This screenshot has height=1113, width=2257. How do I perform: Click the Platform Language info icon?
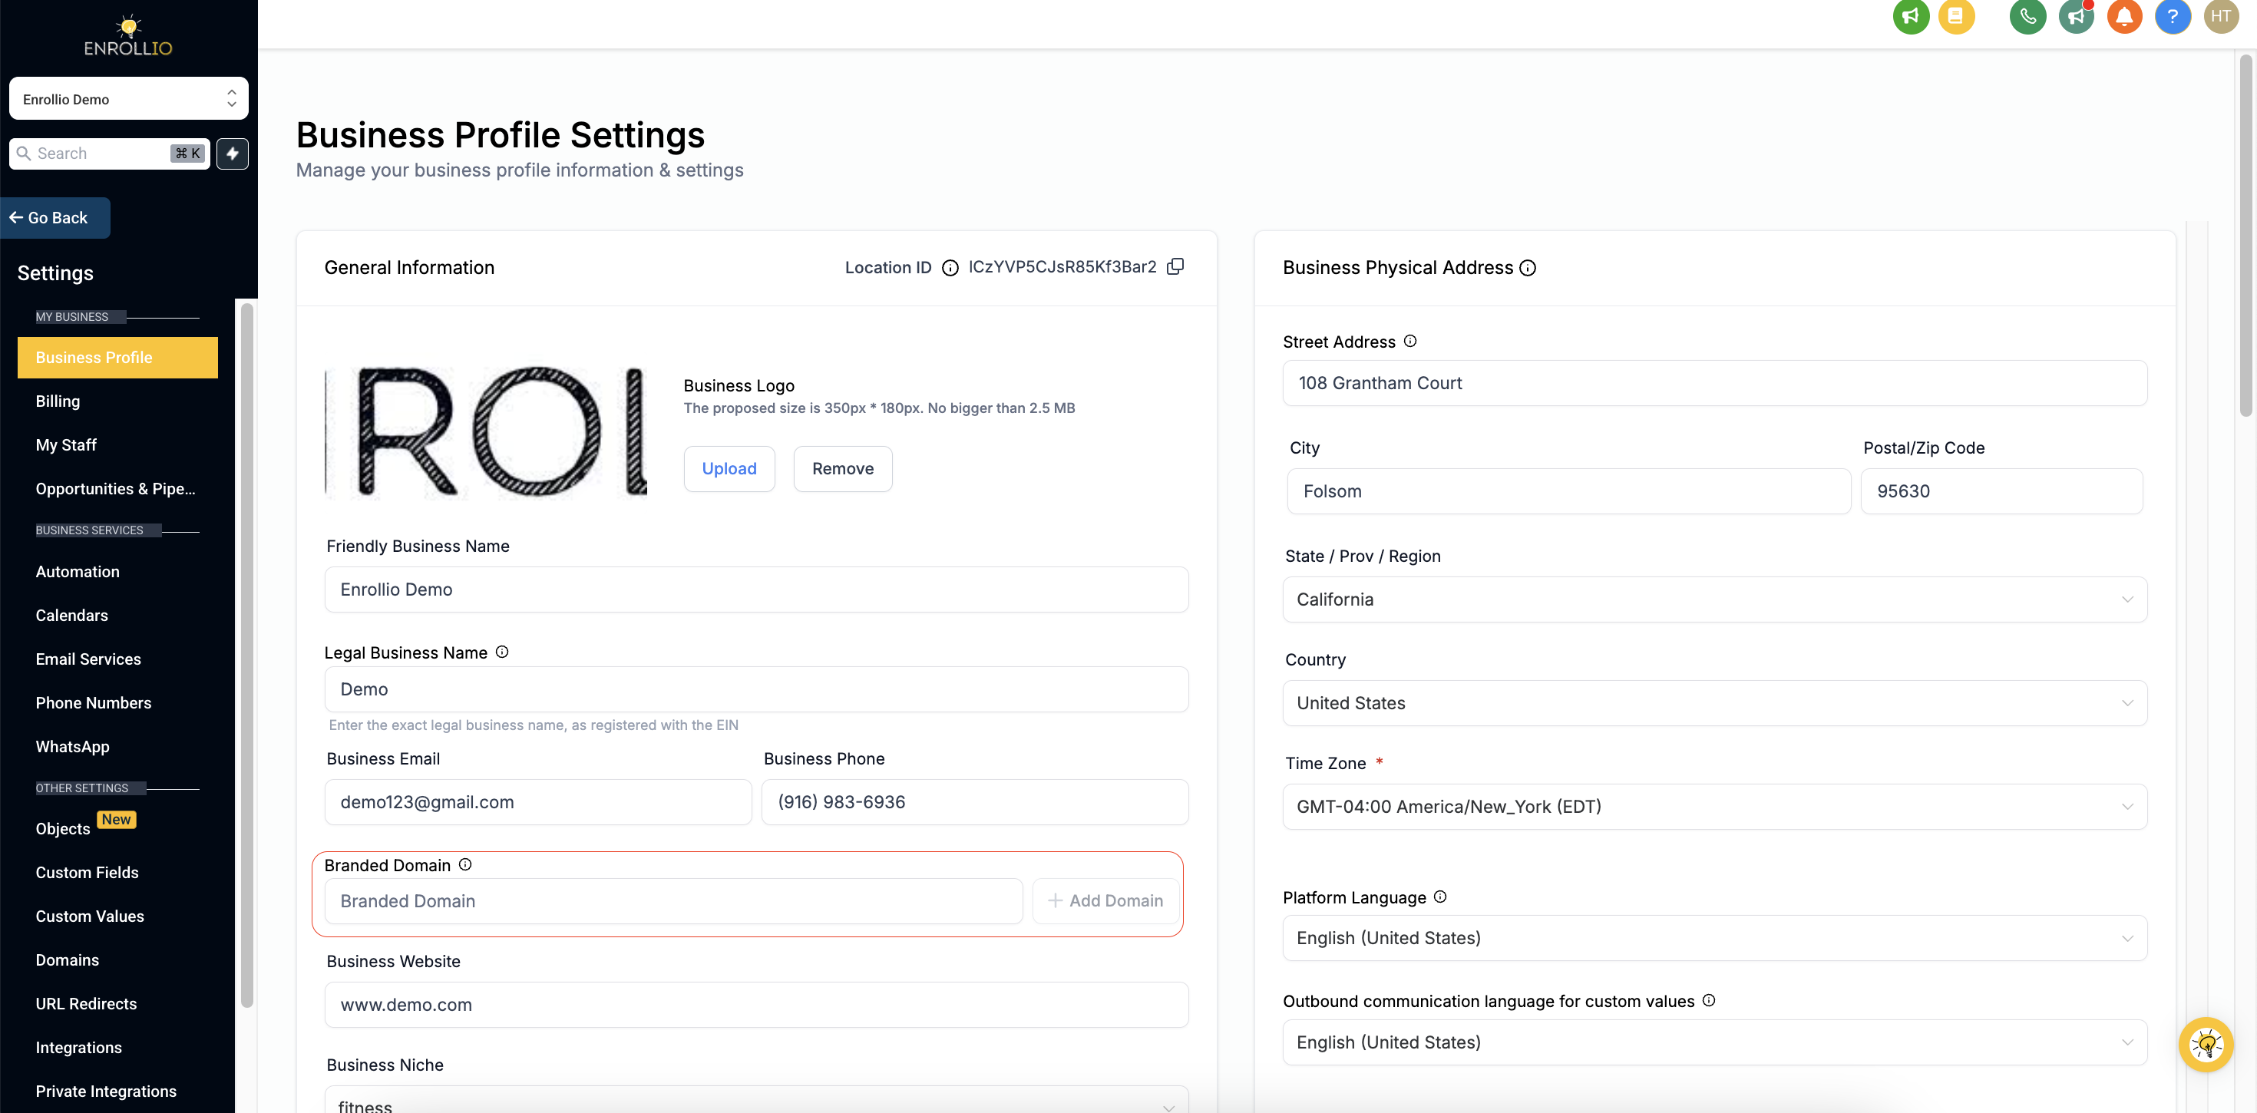pos(1439,897)
